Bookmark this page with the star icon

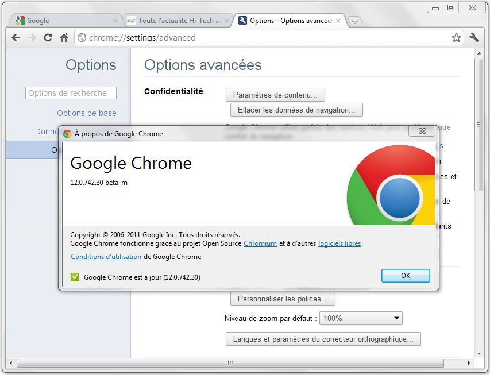click(x=456, y=37)
